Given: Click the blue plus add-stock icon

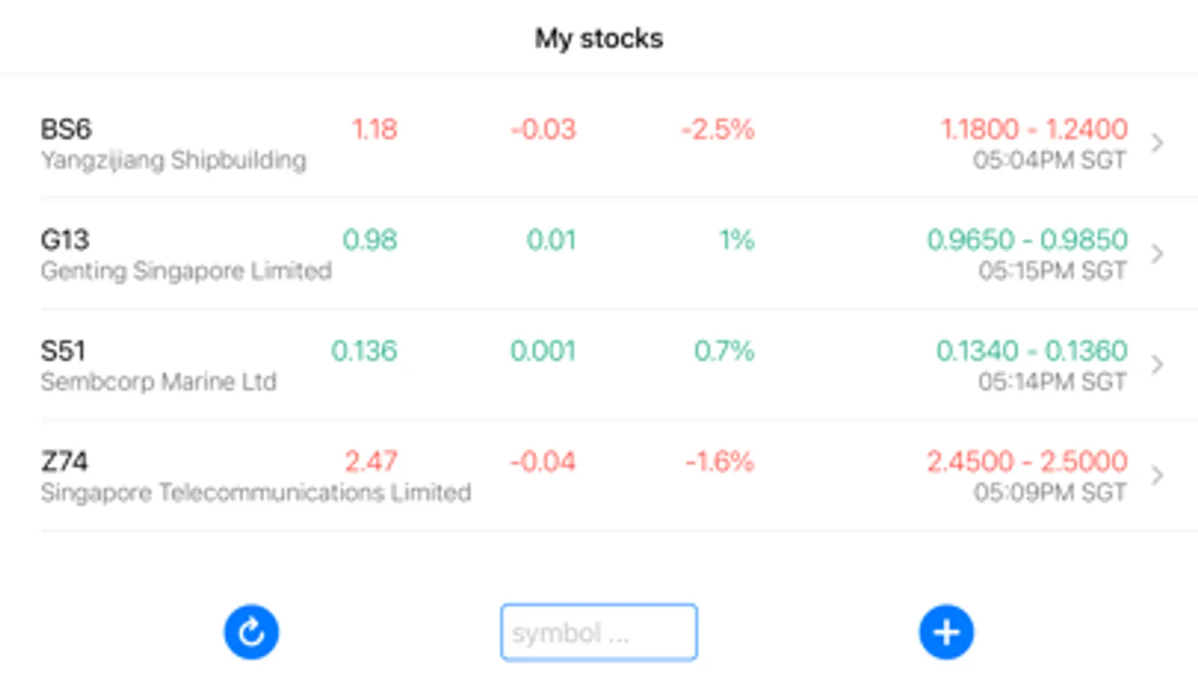Looking at the screenshot, I should [946, 632].
